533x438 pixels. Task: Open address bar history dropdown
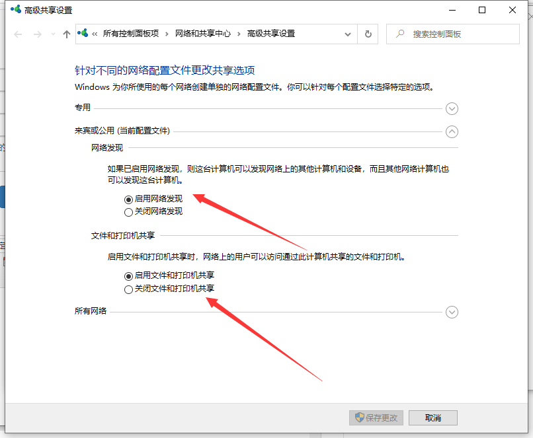click(348, 34)
